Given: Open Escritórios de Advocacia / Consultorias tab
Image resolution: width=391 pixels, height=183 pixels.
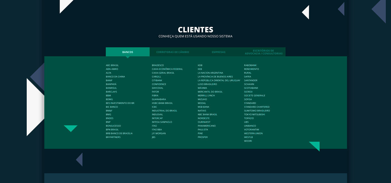Looking at the screenshot, I should click(263, 52).
